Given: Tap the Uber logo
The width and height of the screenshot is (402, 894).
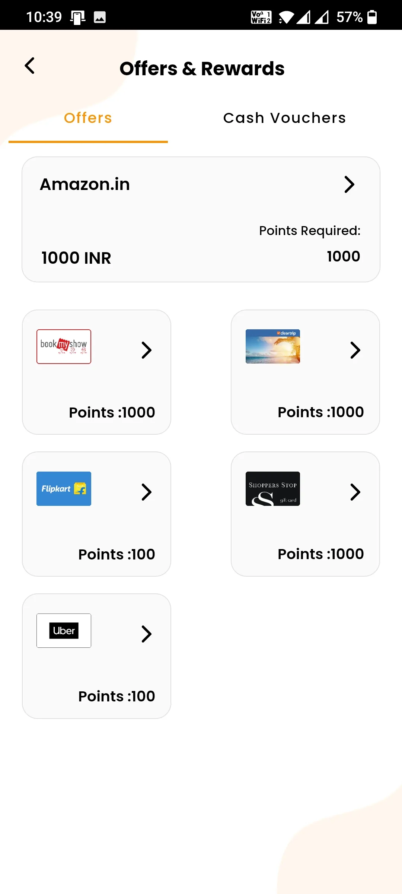Looking at the screenshot, I should coord(64,631).
